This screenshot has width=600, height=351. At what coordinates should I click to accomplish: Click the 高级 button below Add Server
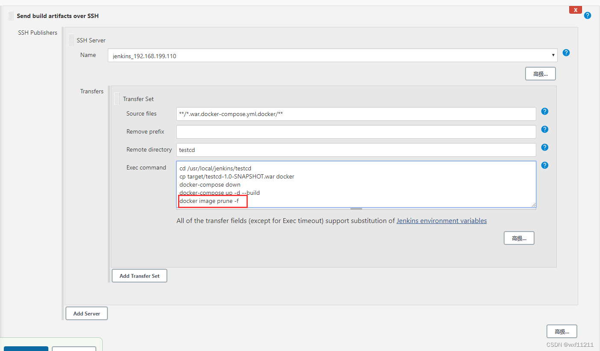562,331
